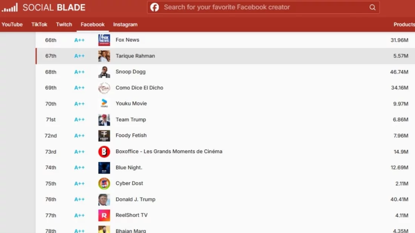Viewport: 415px width, 233px height.
Task: Click the Cyber Dost round emblem icon
Action: [x=104, y=184]
